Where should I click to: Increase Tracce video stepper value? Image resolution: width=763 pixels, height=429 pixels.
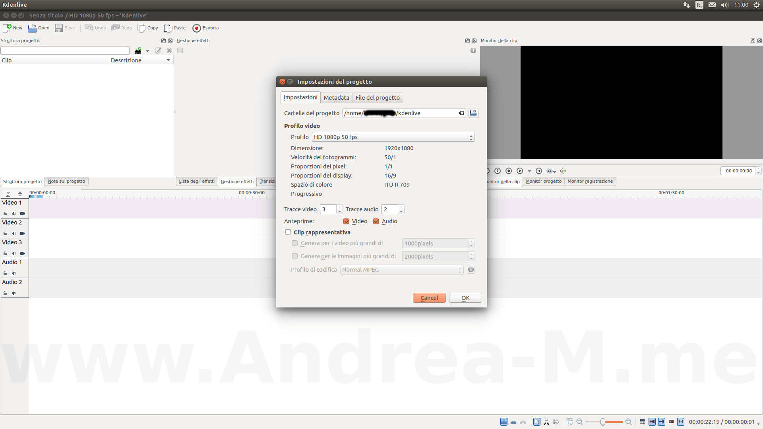click(339, 207)
